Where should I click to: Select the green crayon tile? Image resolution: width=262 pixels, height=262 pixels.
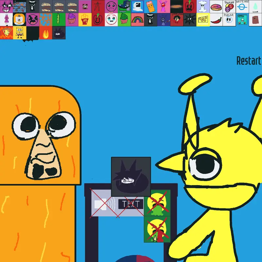[x=59, y=20]
